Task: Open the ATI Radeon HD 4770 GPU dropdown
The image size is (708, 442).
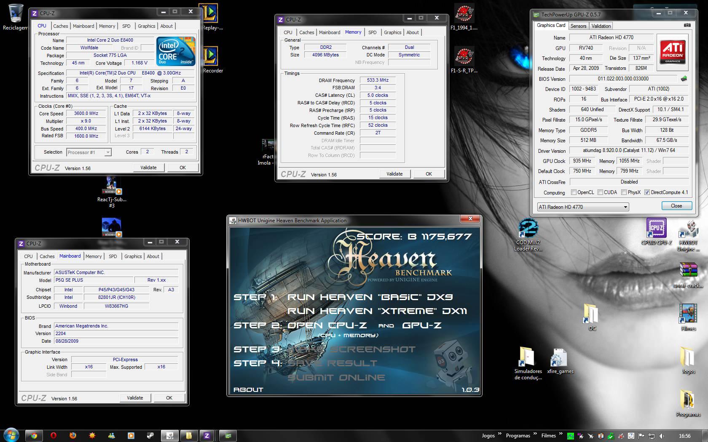Action: pos(583,207)
